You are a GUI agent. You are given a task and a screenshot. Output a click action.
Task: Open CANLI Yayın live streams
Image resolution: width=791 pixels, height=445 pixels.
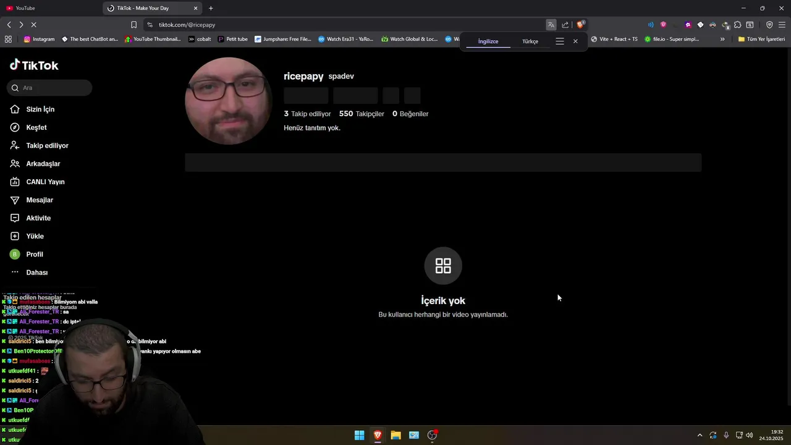click(37, 182)
